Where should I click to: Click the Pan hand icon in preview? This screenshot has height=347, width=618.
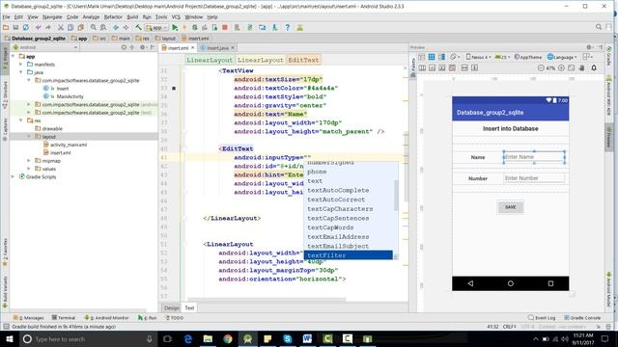click(581, 67)
